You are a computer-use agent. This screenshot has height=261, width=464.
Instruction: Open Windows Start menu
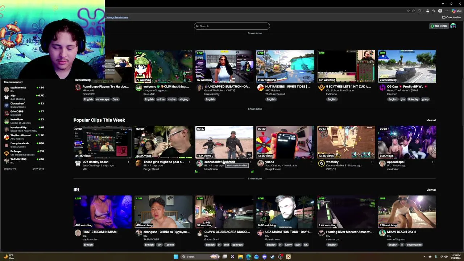point(176,257)
